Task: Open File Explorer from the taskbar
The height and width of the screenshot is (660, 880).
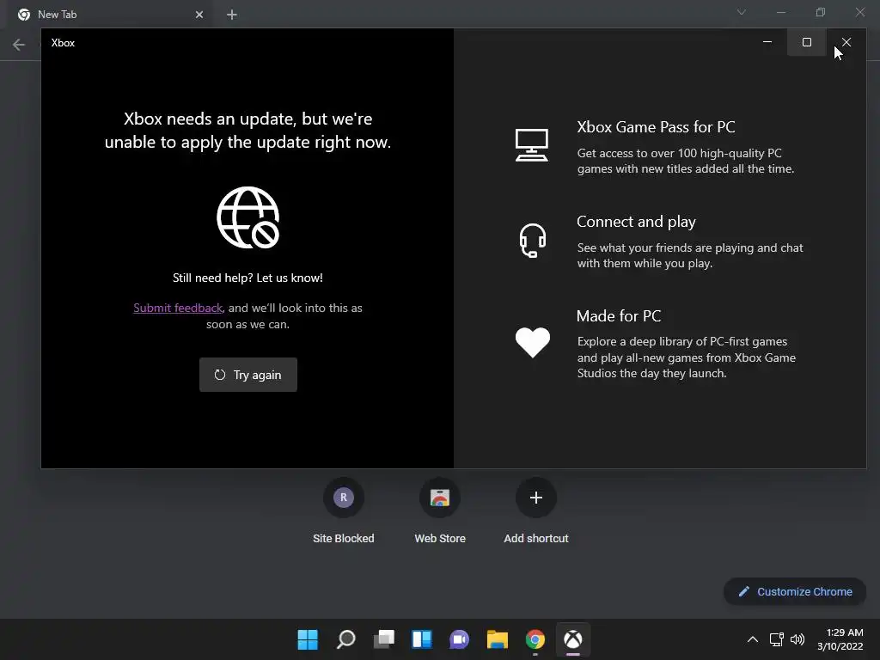Action: click(x=498, y=639)
